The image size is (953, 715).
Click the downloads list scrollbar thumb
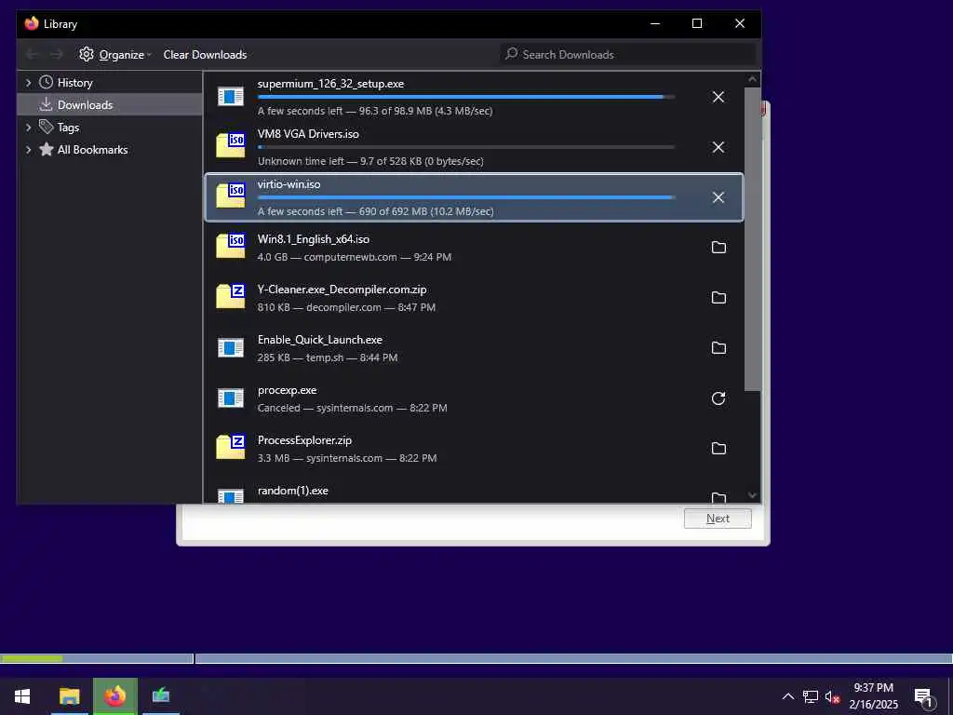click(x=752, y=239)
